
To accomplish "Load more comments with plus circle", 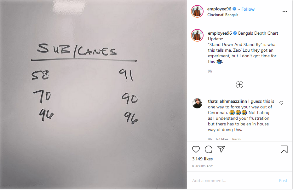I will click(x=239, y=85).
